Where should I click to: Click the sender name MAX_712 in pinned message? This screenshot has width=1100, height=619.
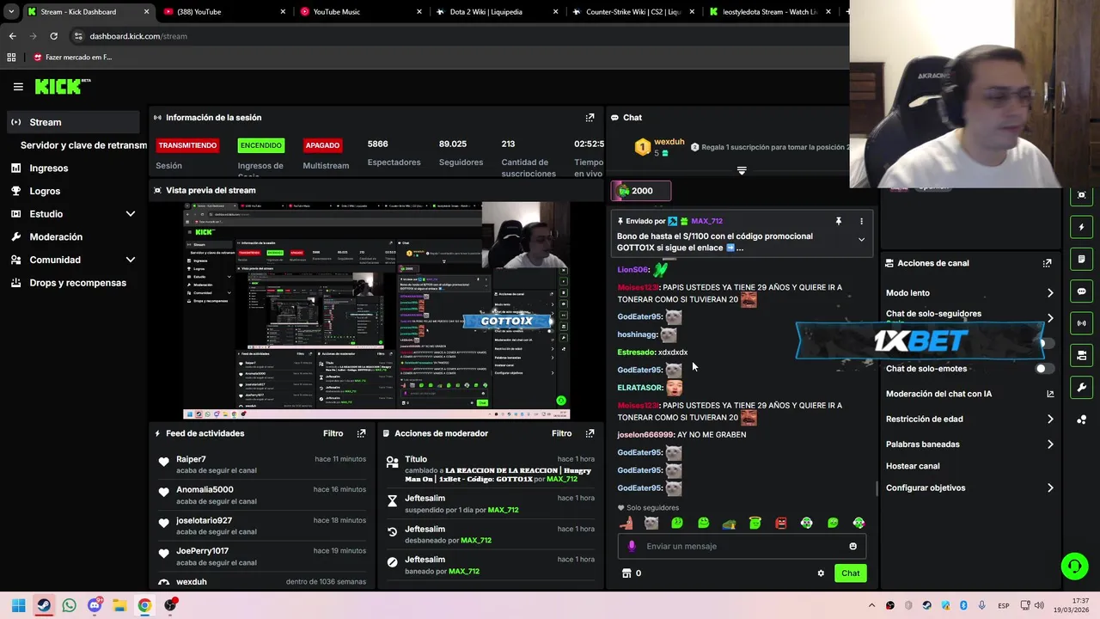706,221
